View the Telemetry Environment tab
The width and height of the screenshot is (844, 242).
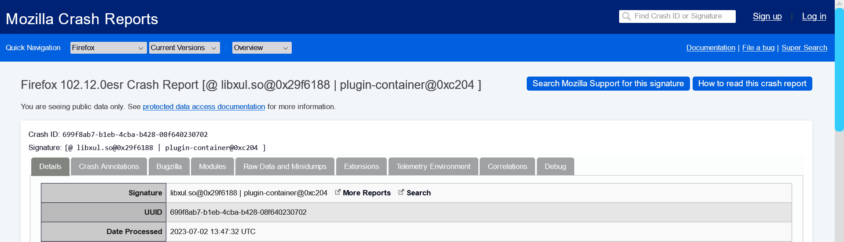click(x=433, y=166)
